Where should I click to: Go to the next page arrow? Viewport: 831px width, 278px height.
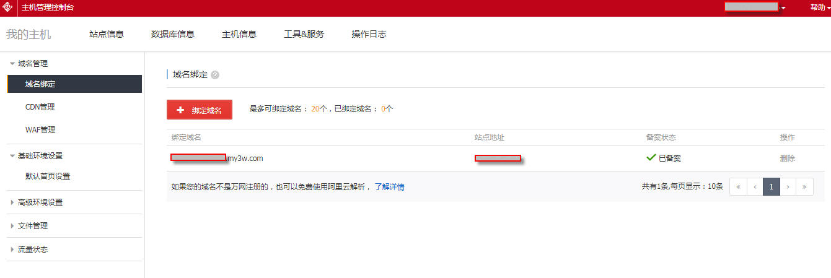[x=788, y=186]
